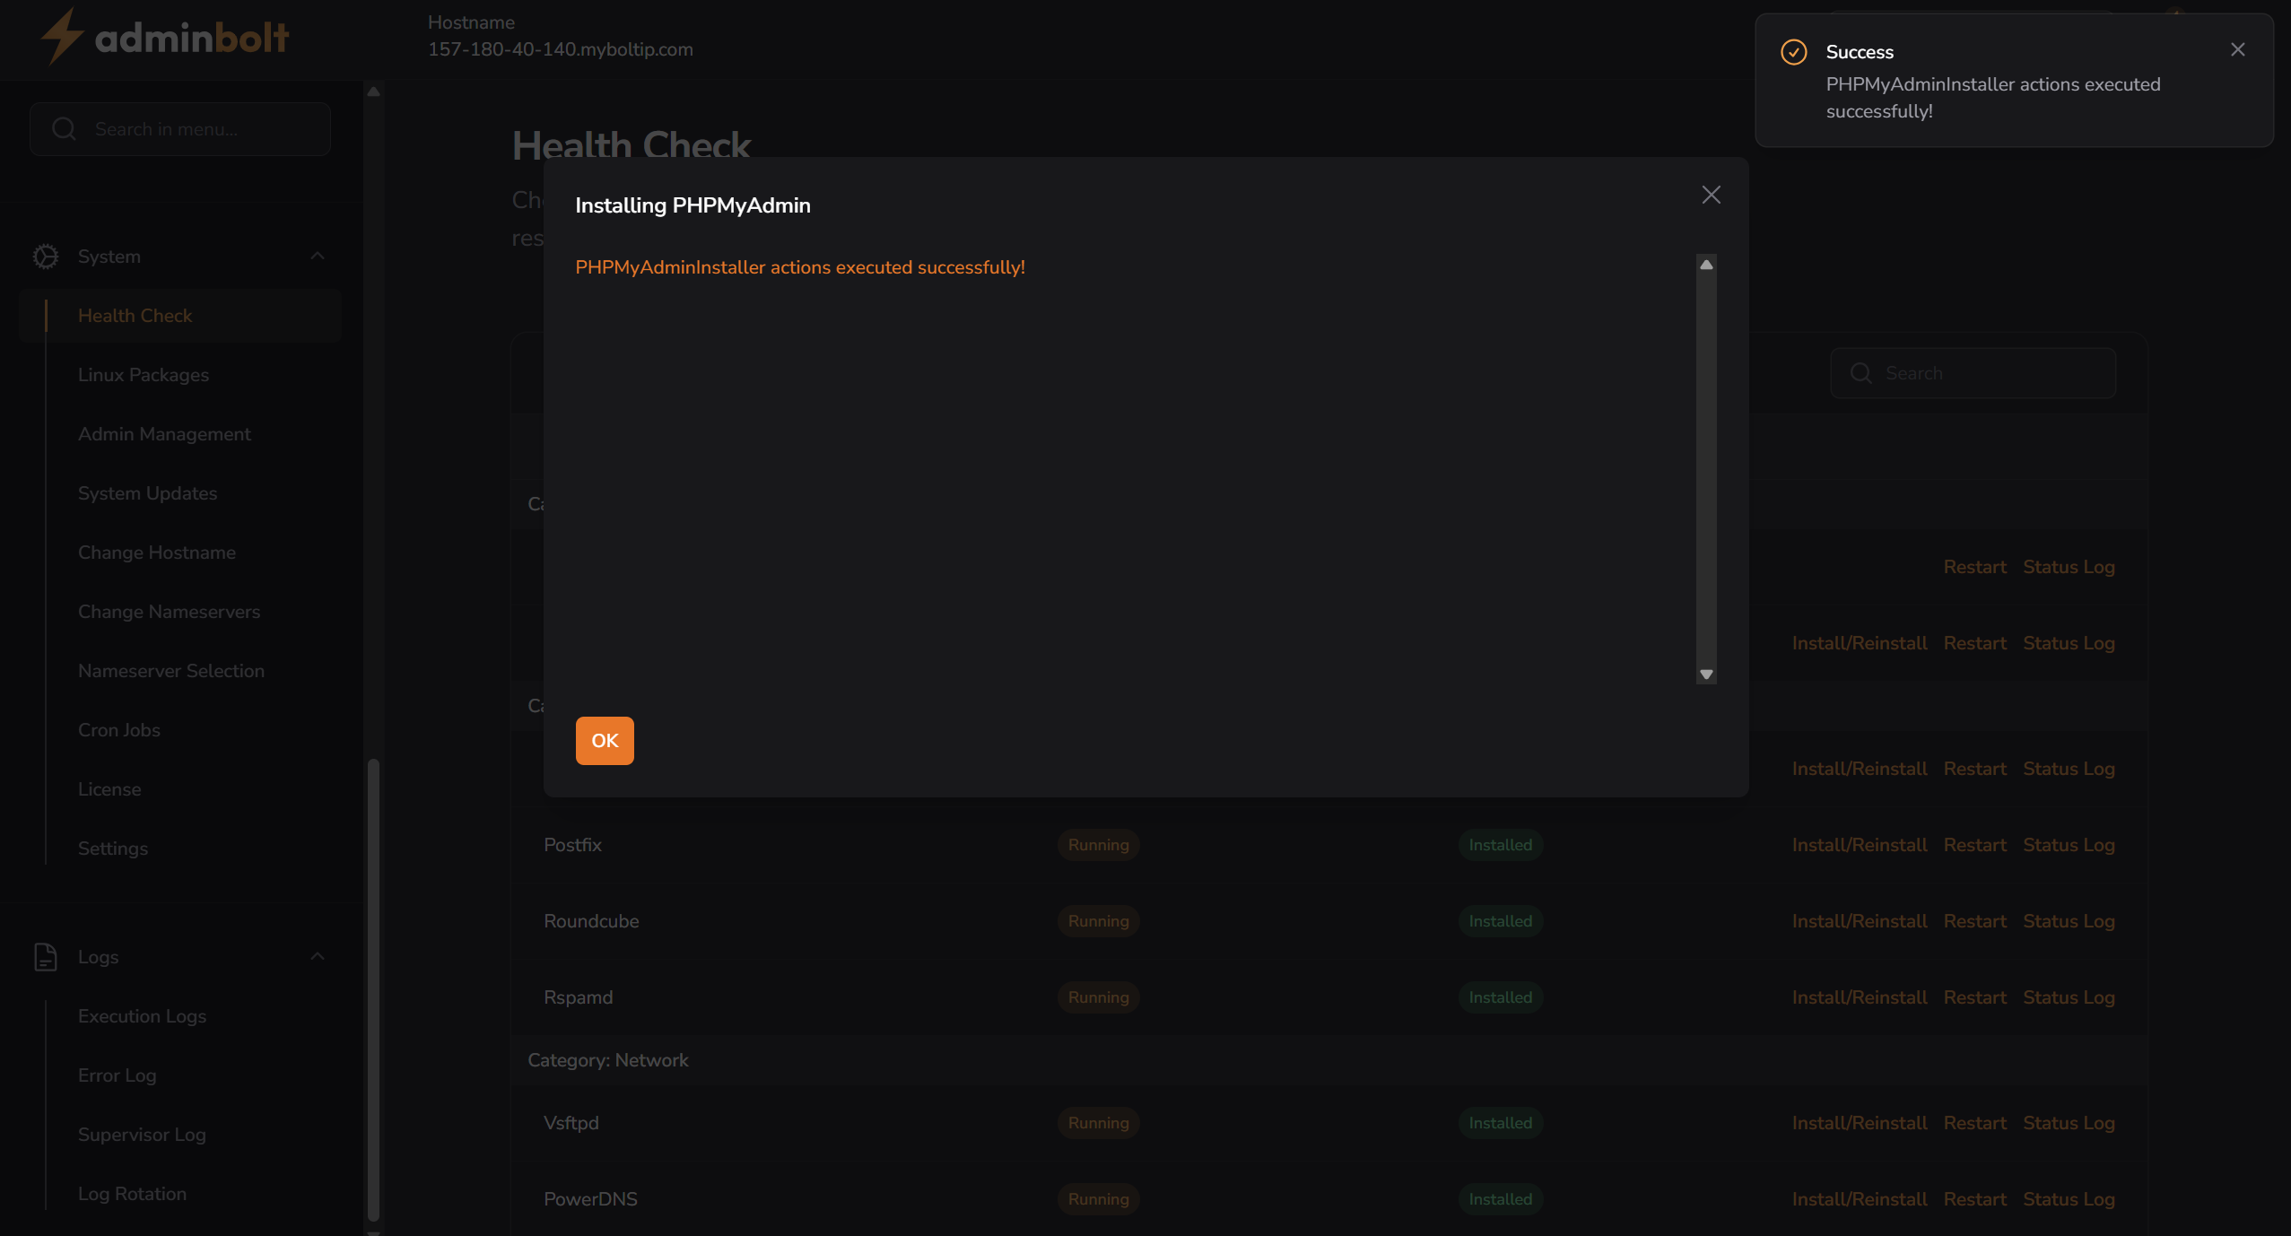Viewport: 2291px width, 1236px height.
Task: Click the magnifier icon in the sidebar search
Action: click(63, 128)
